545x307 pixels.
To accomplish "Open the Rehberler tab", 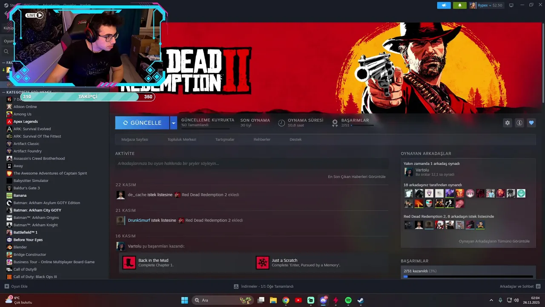I will [x=262, y=139].
